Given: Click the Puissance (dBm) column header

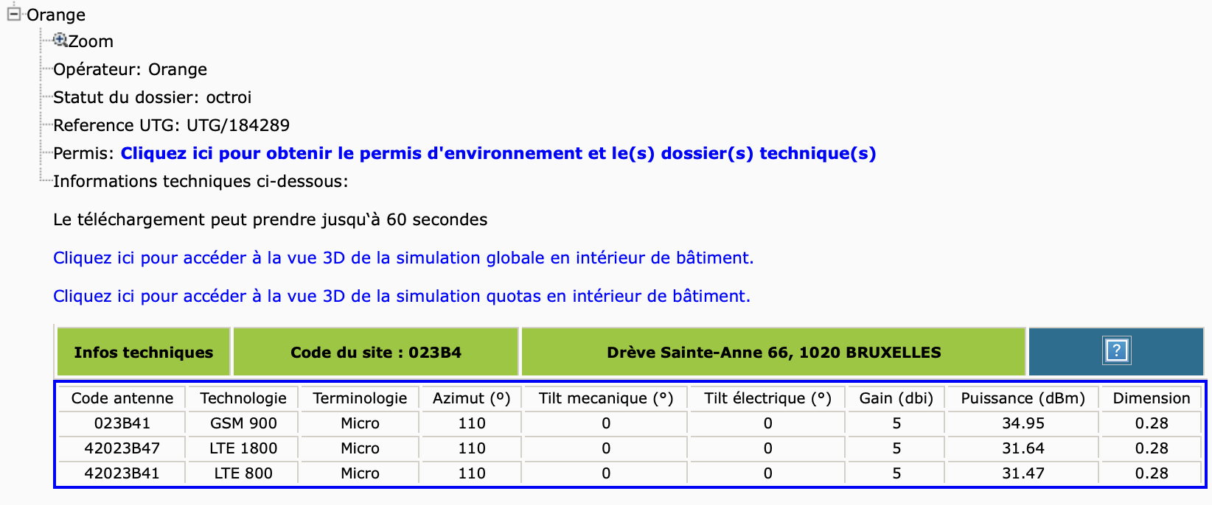Looking at the screenshot, I should (x=1023, y=398).
